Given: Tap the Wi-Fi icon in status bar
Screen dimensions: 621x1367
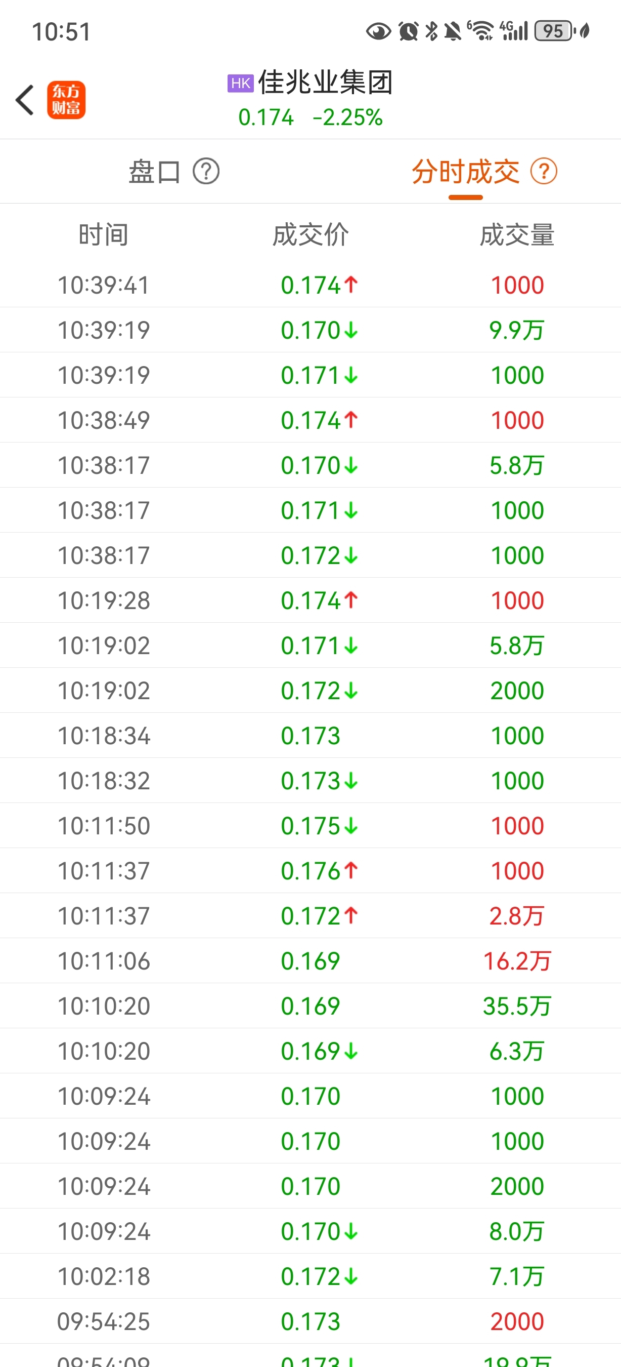Looking at the screenshot, I should [x=480, y=31].
